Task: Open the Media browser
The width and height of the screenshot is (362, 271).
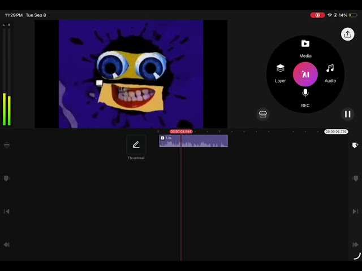Action: (305, 49)
